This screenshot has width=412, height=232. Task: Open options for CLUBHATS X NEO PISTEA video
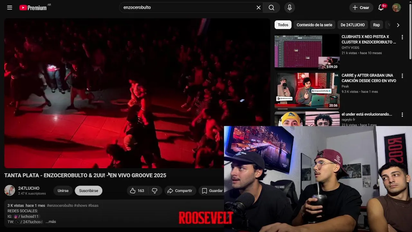coord(402,37)
